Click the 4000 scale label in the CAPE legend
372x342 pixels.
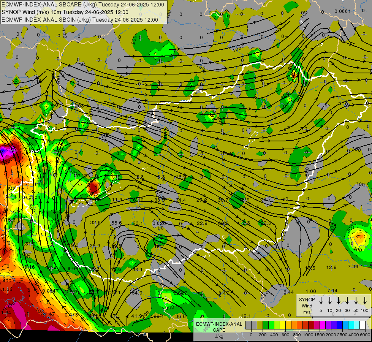(354, 335)
